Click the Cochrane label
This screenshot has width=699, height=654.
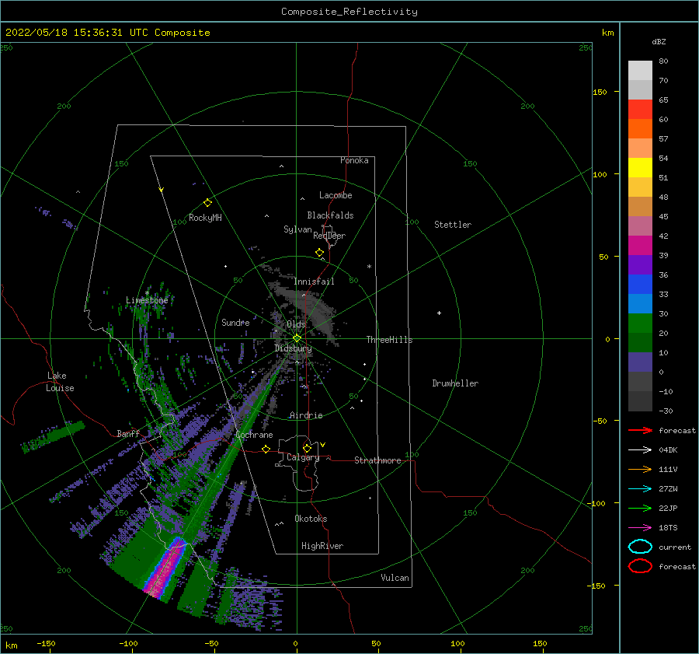254,435
